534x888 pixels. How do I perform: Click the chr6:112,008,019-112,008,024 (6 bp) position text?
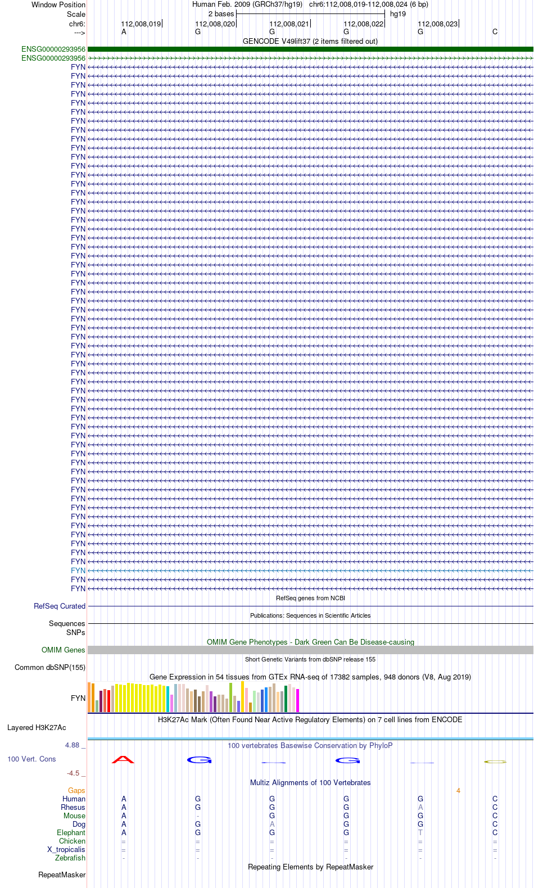point(369,4)
